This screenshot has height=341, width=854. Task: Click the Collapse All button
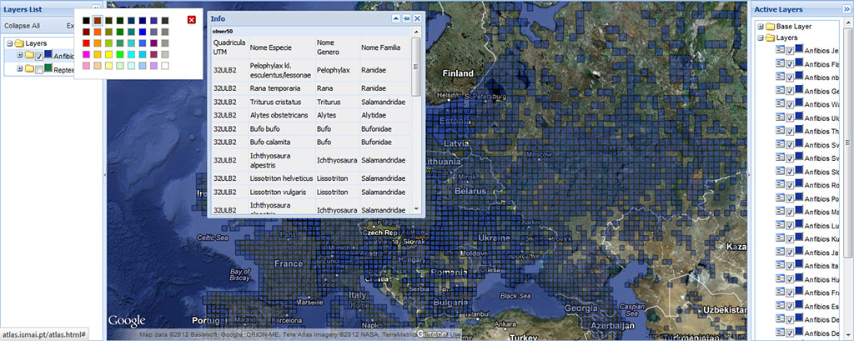point(22,26)
